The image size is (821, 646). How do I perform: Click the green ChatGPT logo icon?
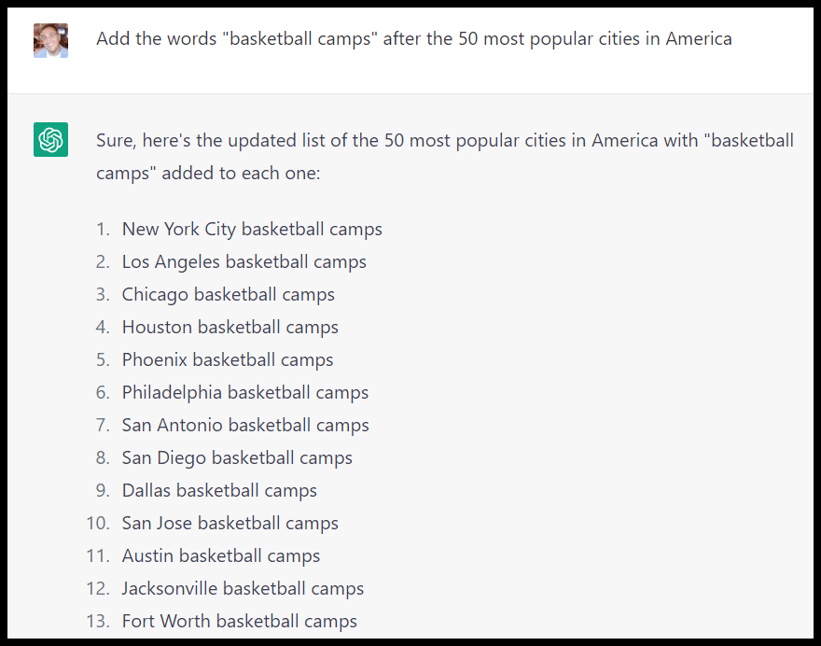(x=50, y=140)
